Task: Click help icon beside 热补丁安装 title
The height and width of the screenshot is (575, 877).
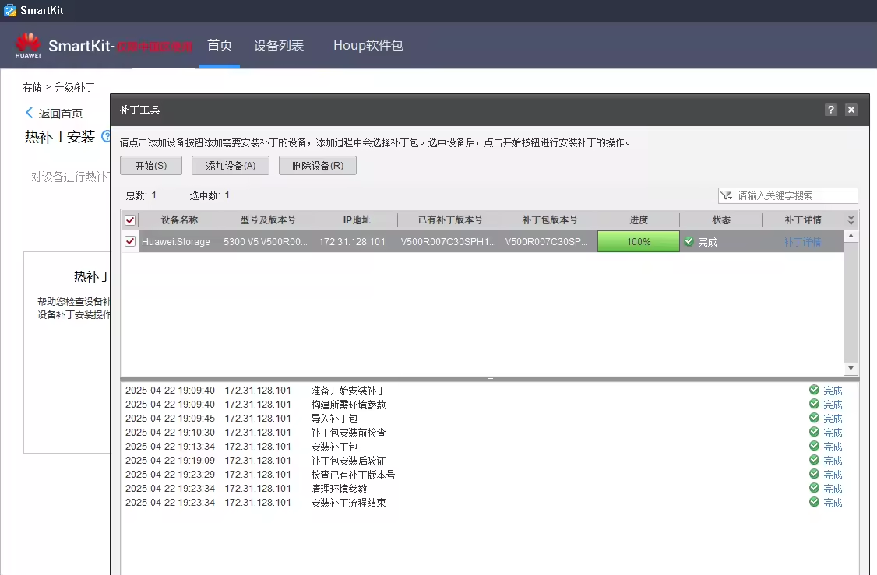Action: click(x=106, y=136)
